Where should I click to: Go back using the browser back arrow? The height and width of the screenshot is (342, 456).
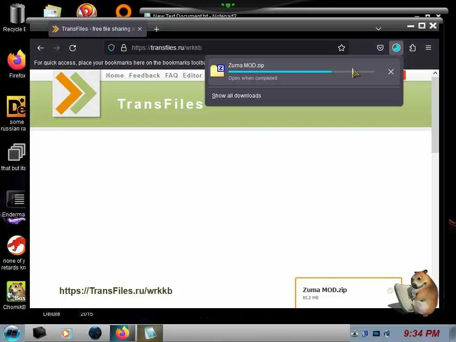click(x=41, y=48)
